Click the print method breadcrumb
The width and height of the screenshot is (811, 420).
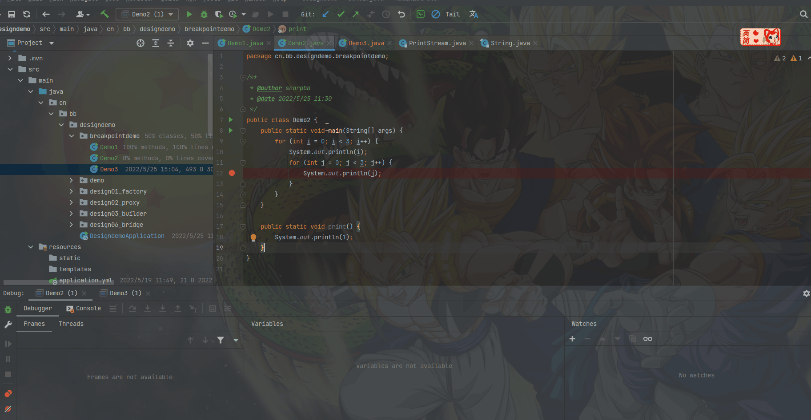[293, 29]
